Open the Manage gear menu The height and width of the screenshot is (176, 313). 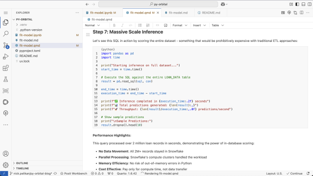coord(5,165)
